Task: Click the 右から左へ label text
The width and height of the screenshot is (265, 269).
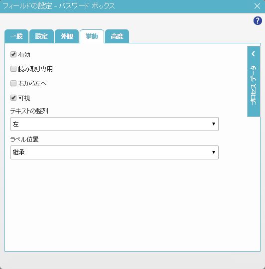Action: pos(32,84)
